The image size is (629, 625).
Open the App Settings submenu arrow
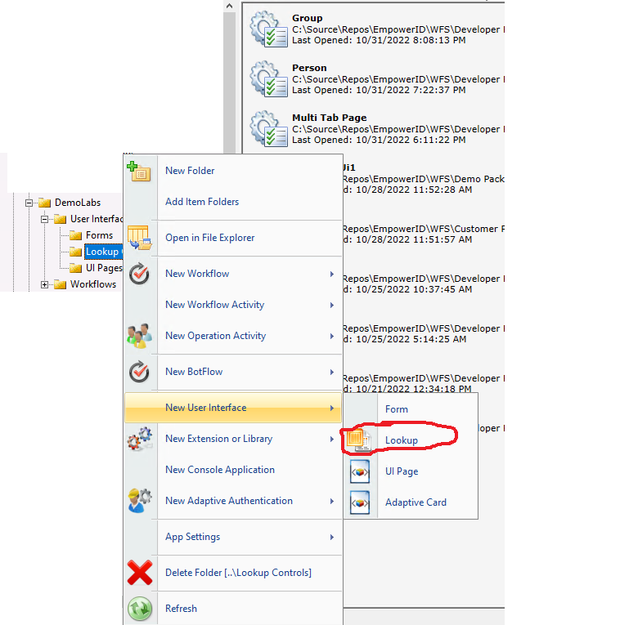(332, 537)
